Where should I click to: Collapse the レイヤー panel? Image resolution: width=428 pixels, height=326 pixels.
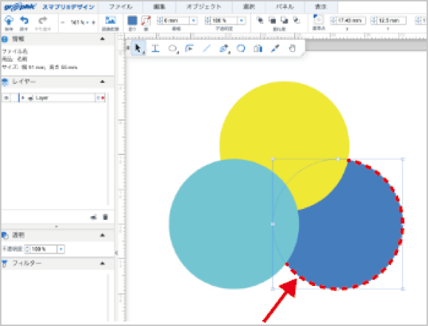pos(103,81)
